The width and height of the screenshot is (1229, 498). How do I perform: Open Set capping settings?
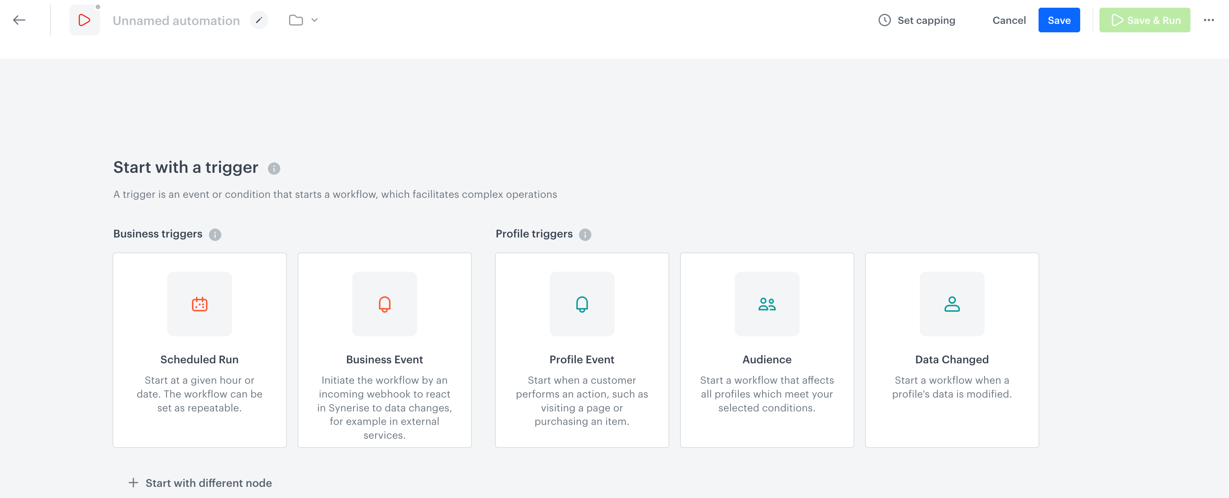coord(916,20)
